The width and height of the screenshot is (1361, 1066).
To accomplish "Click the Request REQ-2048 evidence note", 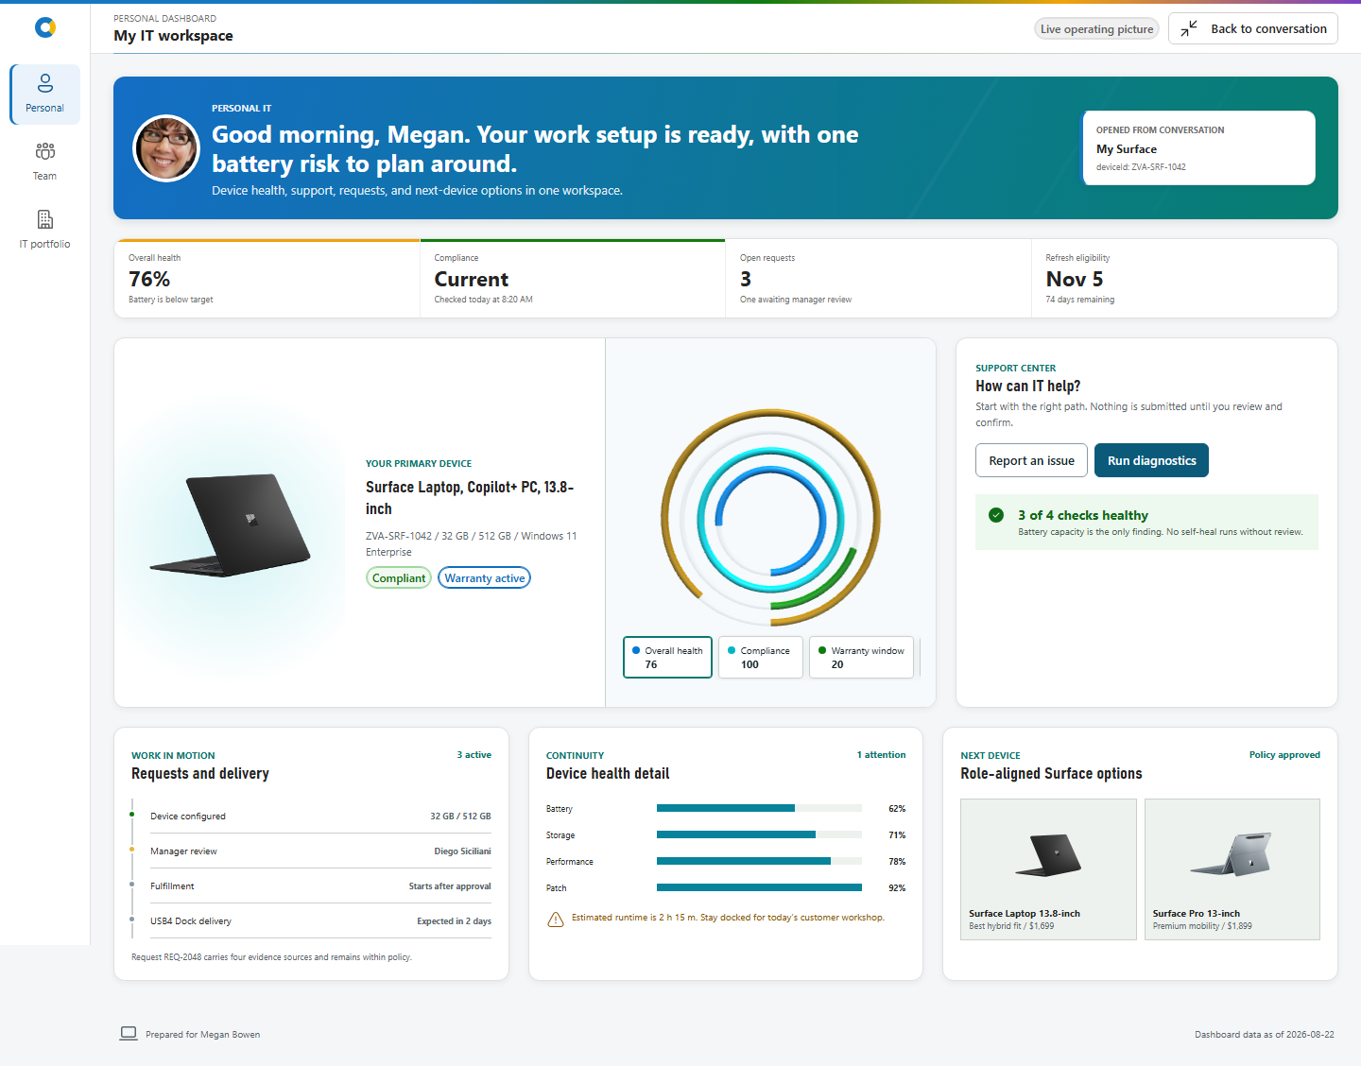I will tap(271, 957).
